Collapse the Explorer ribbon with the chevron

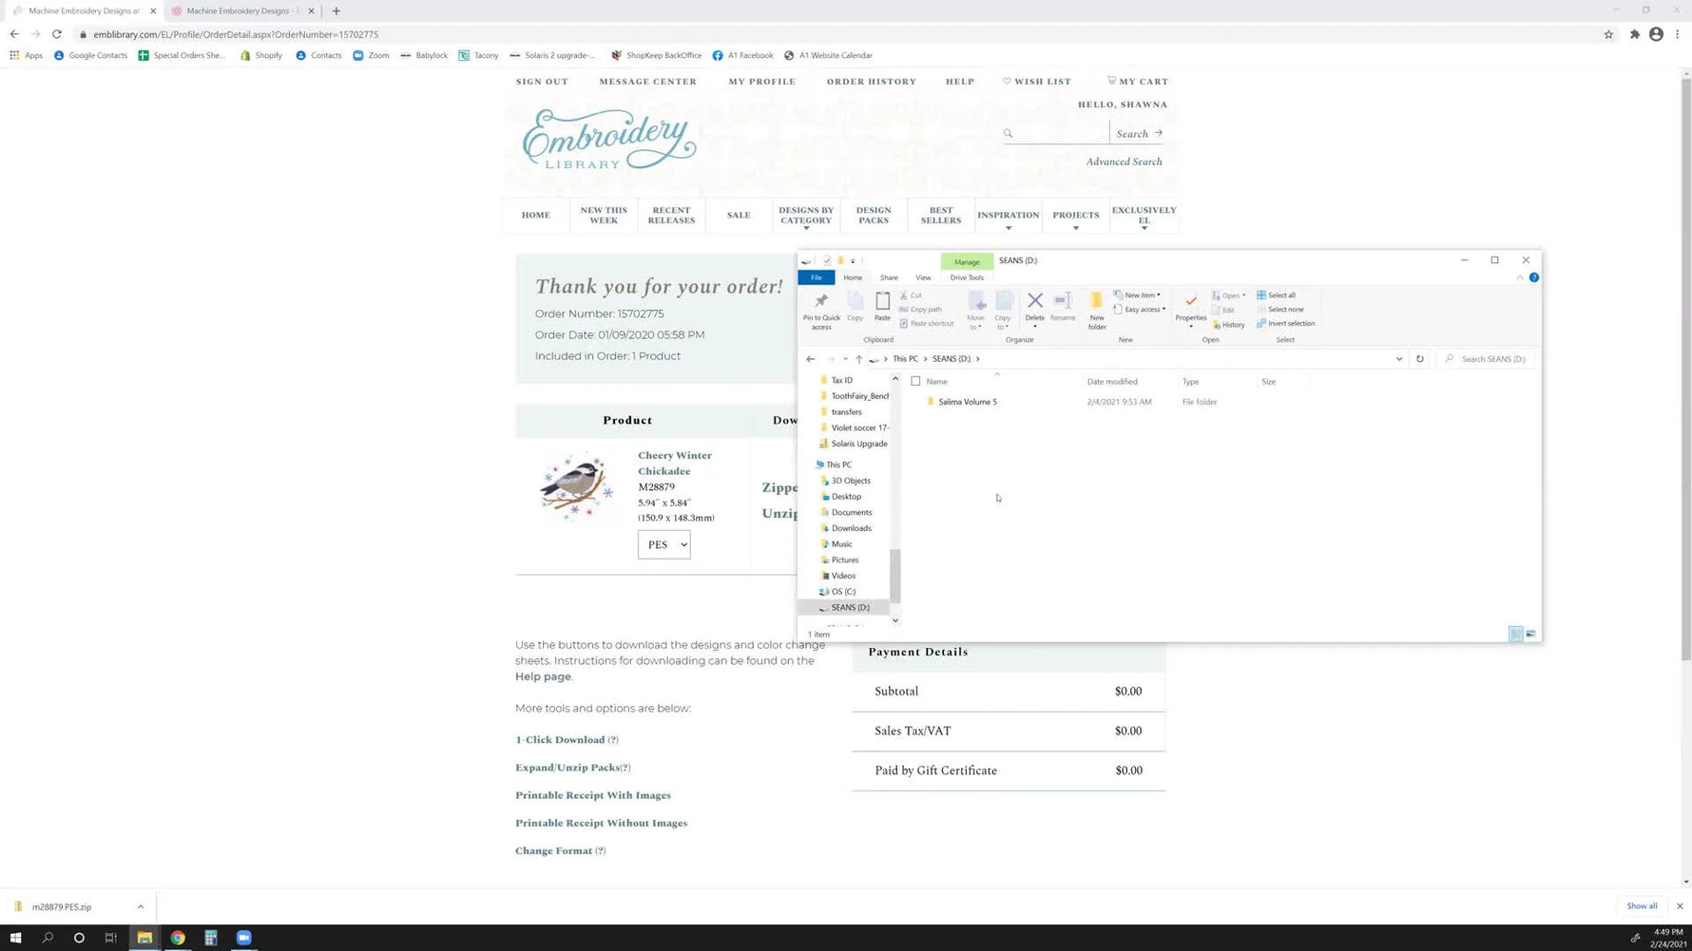coord(1520,277)
